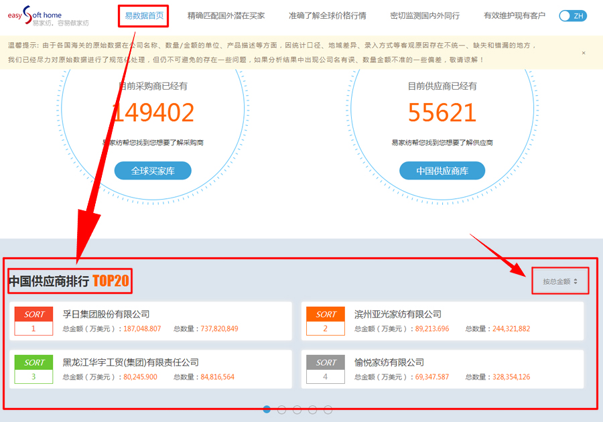This screenshot has width=603, height=422.
Task: Click total quantity 84,816,564
Action: [x=217, y=376]
